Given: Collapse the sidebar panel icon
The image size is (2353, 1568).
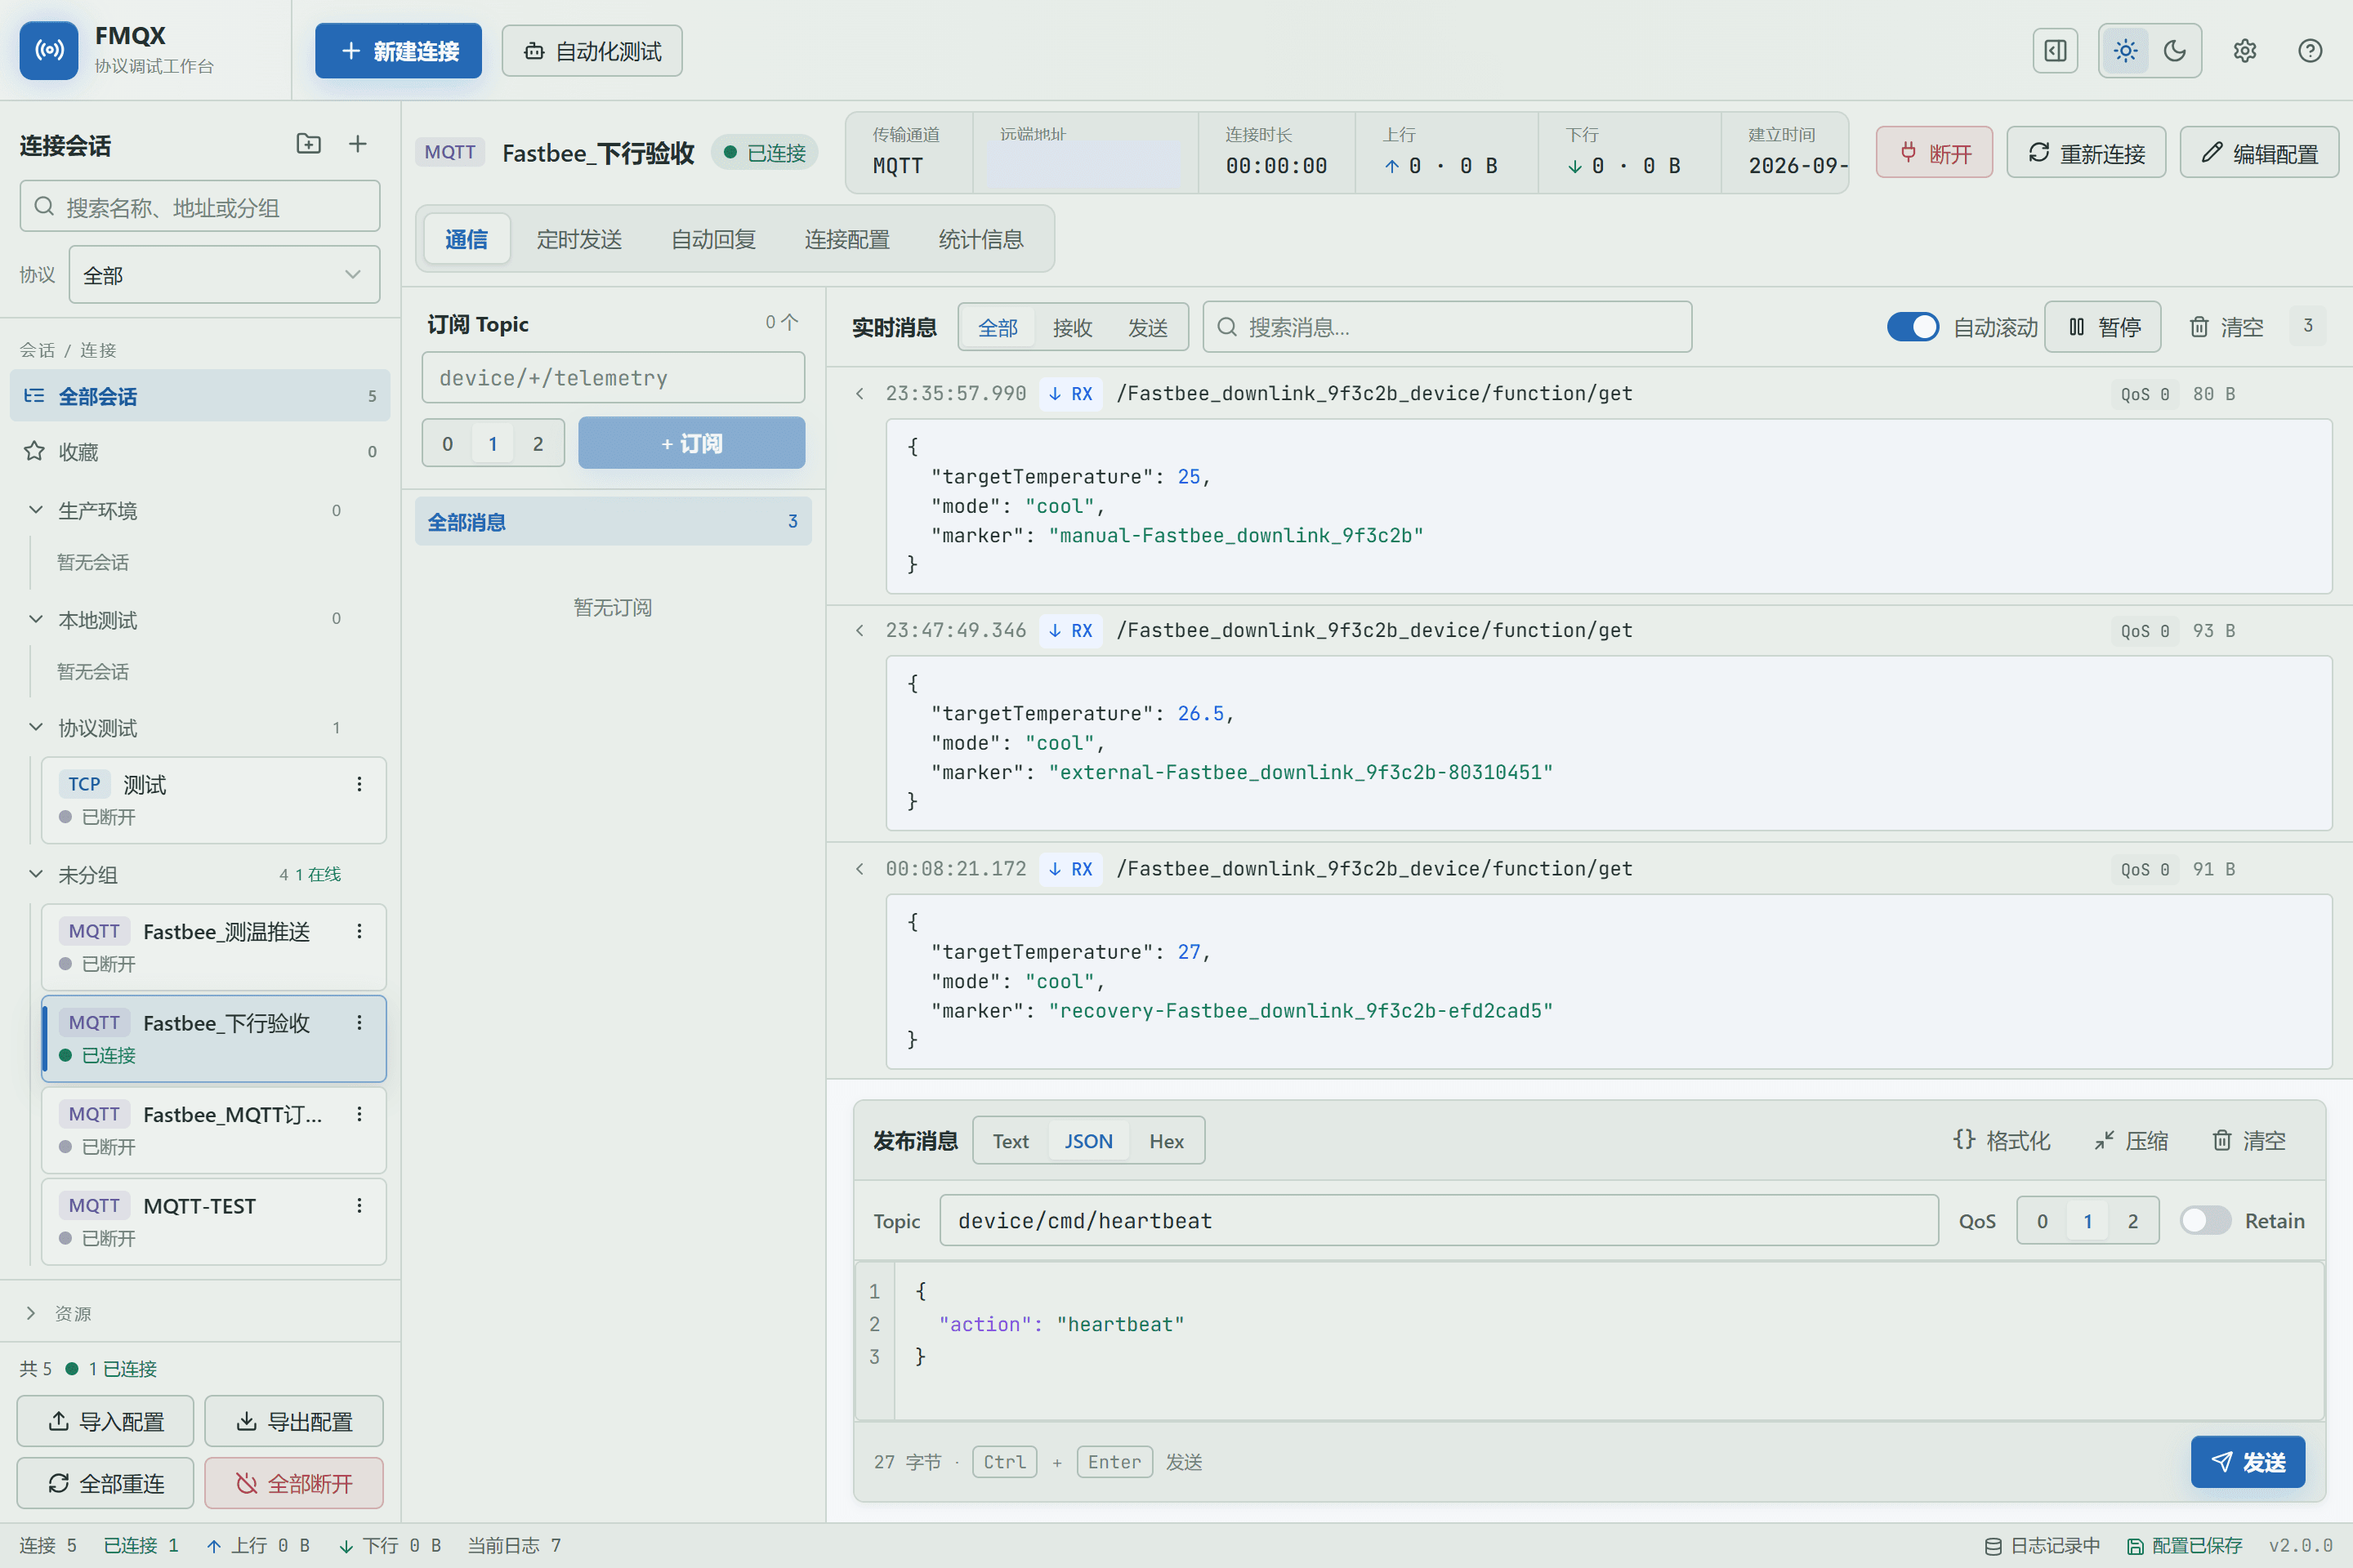Looking at the screenshot, I should coord(2055,51).
